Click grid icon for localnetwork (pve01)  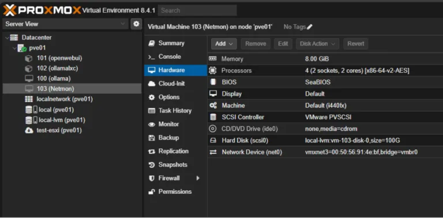[29, 99]
